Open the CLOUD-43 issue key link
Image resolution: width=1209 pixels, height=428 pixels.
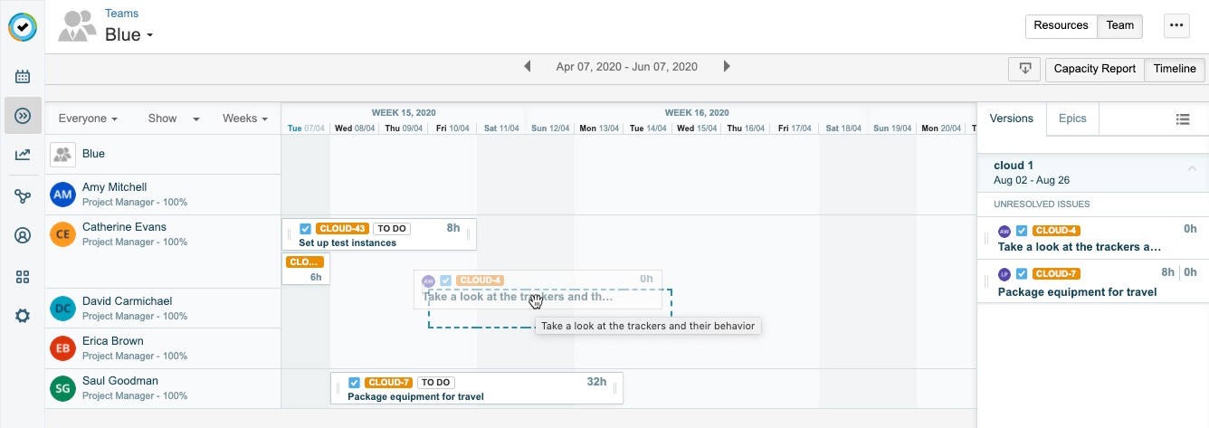click(341, 229)
